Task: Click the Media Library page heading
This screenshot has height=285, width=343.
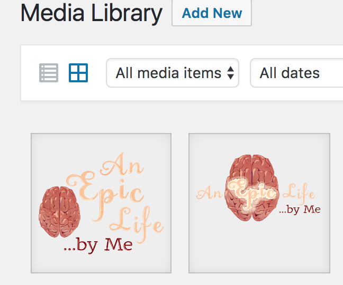Action: 91,14
